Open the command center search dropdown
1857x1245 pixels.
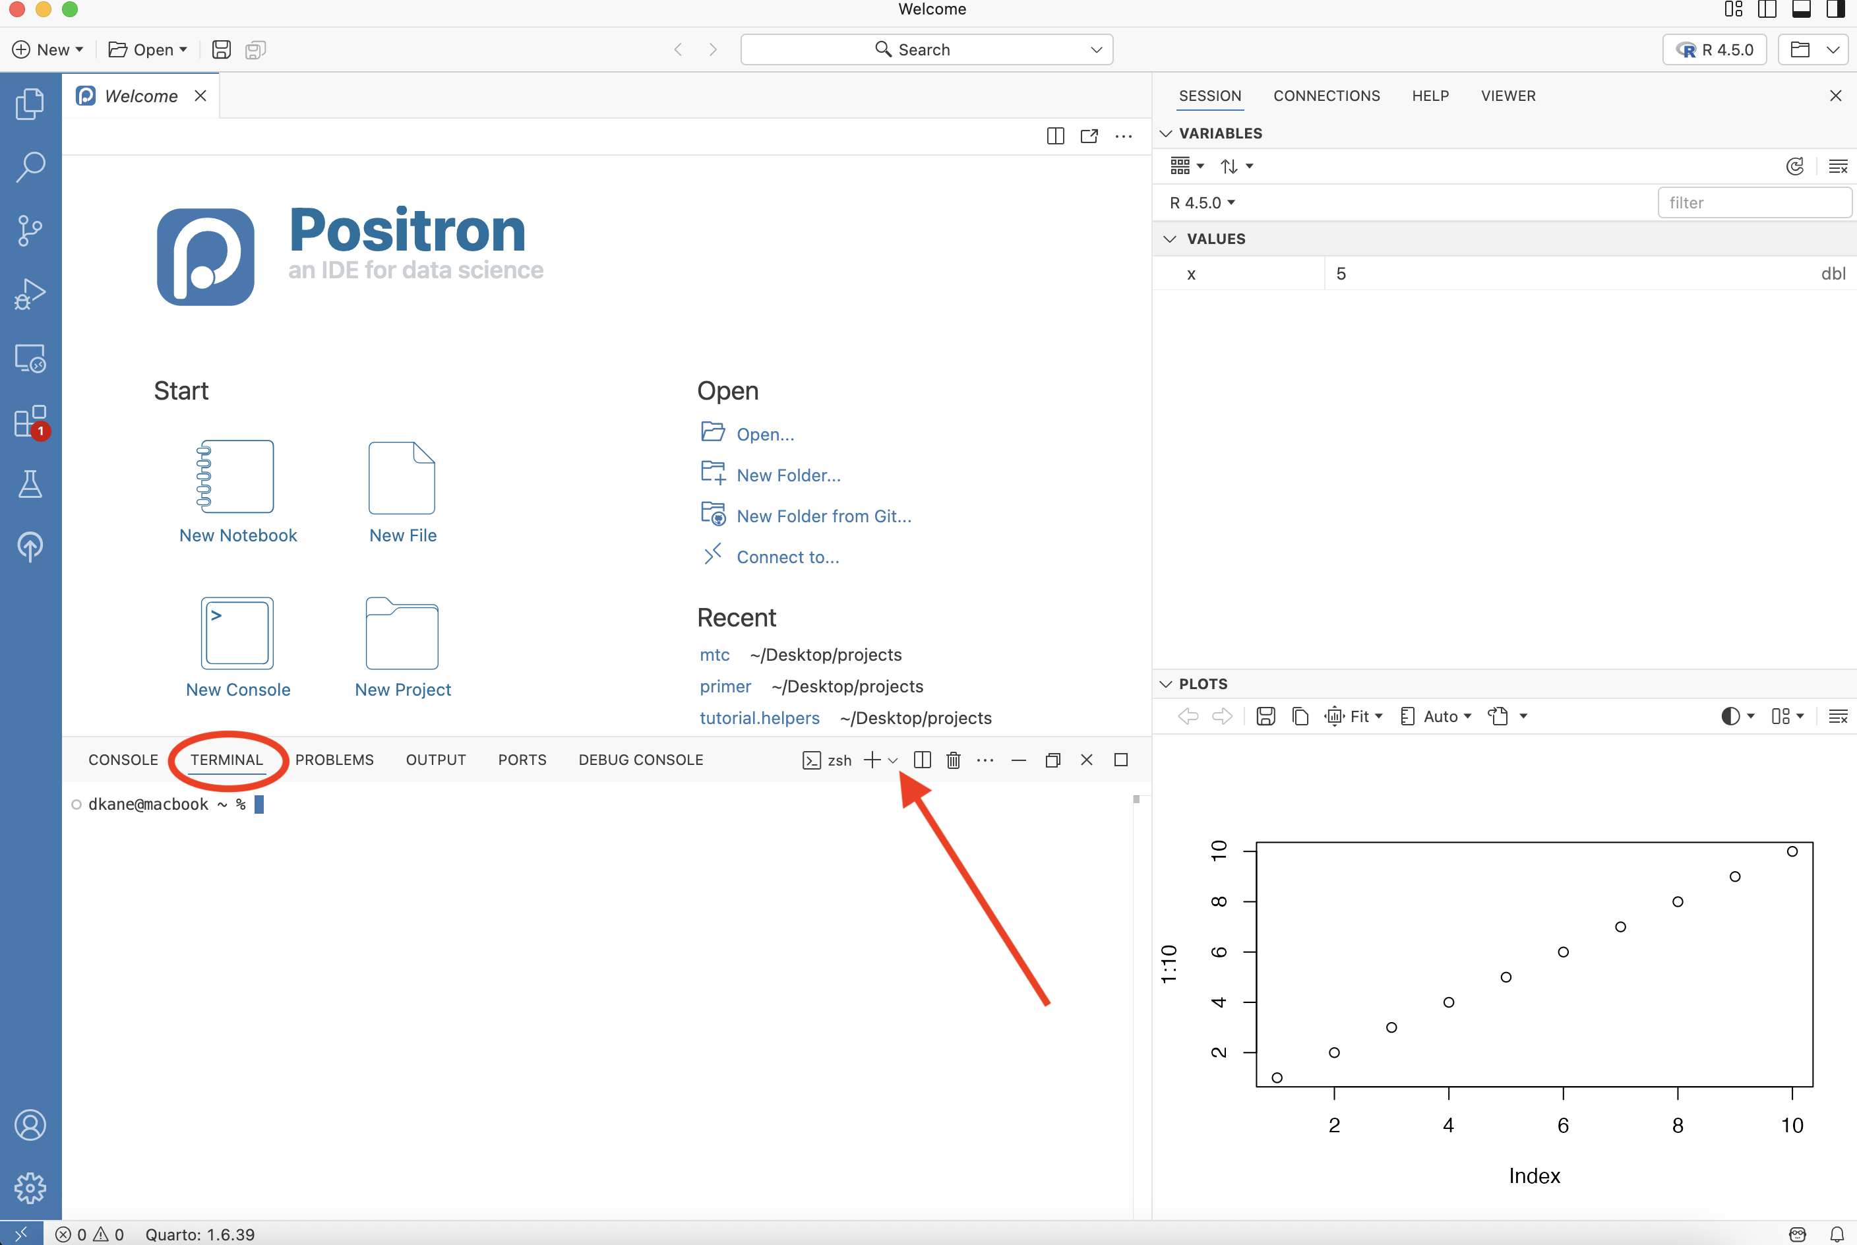tap(1095, 49)
